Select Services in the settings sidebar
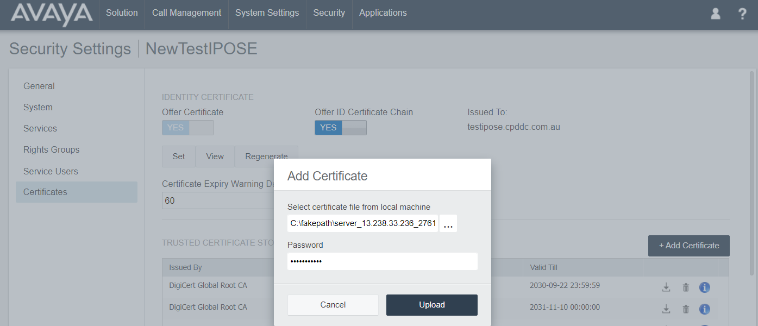 [76, 128]
